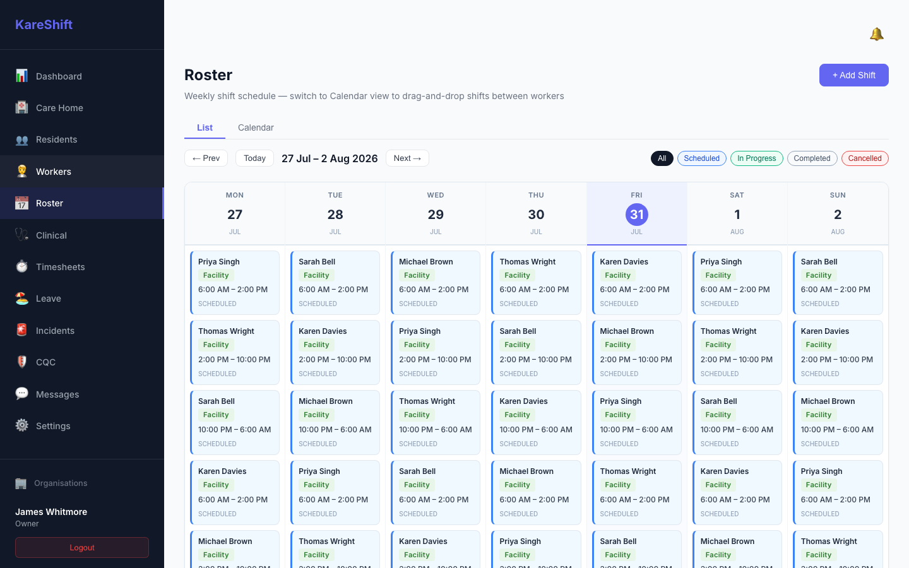Select the List tab

(x=205, y=127)
